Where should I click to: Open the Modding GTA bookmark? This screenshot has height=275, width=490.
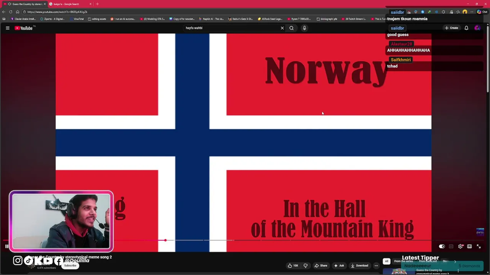click(152, 19)
